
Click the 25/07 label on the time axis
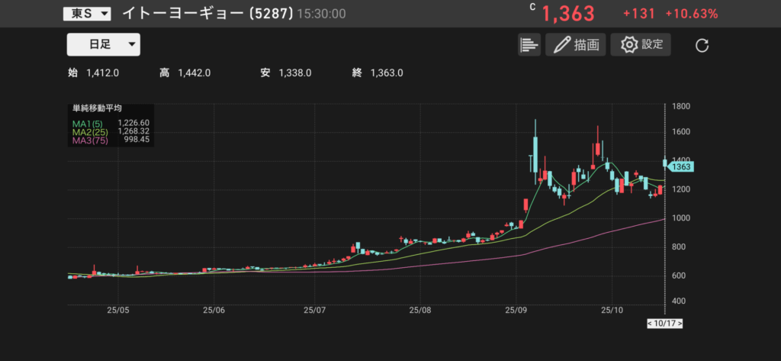315,311
